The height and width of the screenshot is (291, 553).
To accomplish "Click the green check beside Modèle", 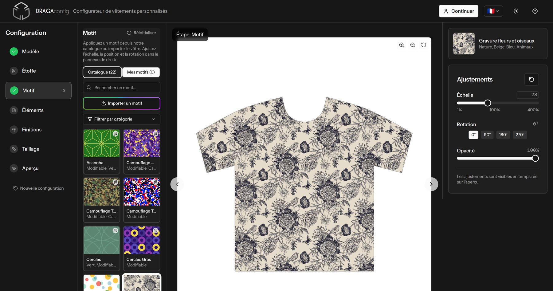I will (14, 52).
